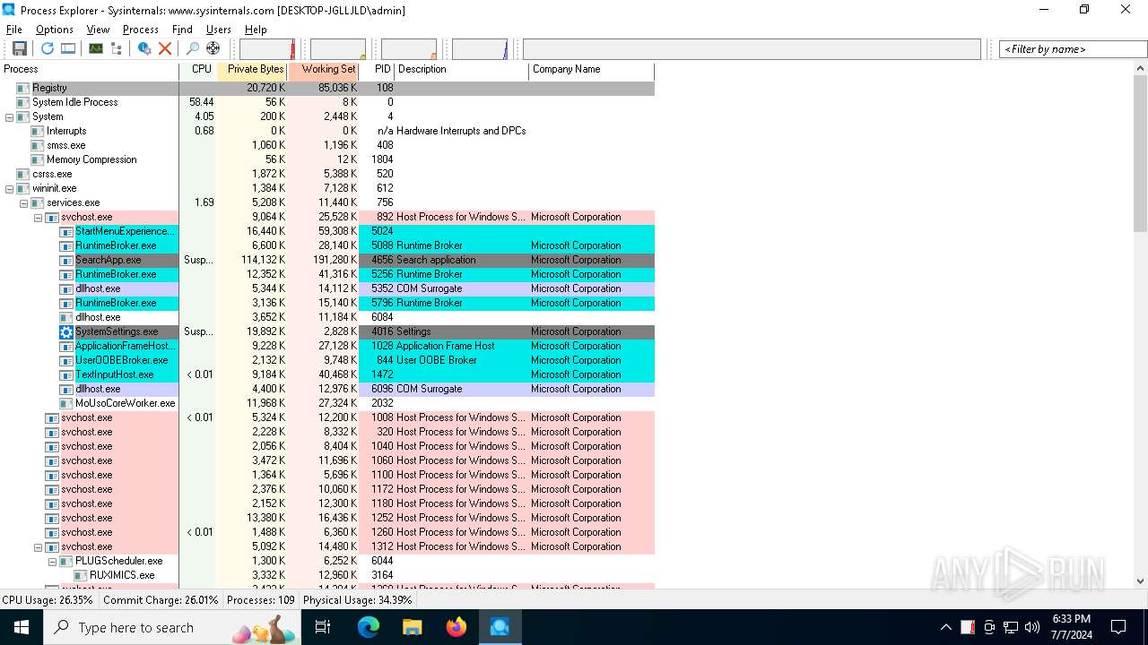Open the Options menu

point(55,30)
